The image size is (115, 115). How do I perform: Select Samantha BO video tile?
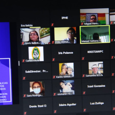(x=96, y=69)
